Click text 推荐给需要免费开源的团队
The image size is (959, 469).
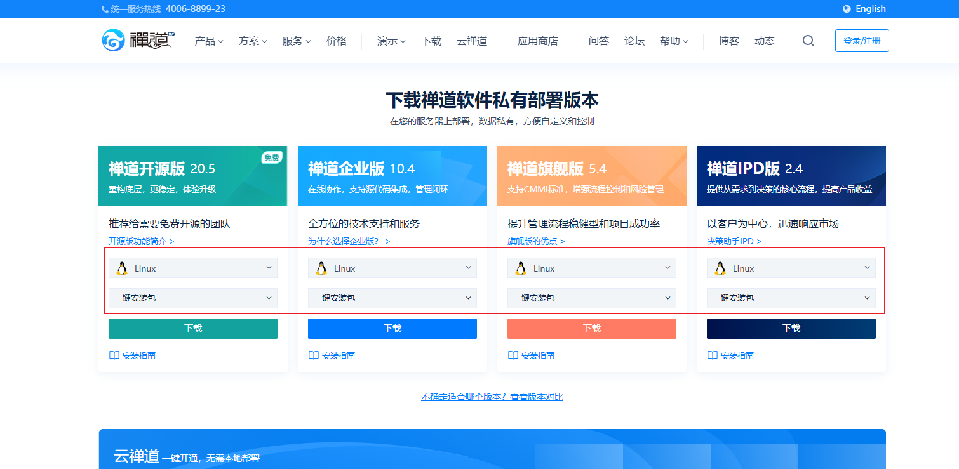tap(170, 224)
